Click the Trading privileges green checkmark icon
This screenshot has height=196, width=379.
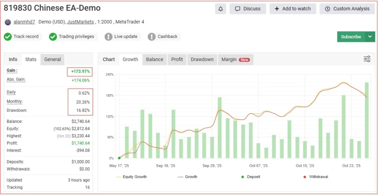[53, 37]
